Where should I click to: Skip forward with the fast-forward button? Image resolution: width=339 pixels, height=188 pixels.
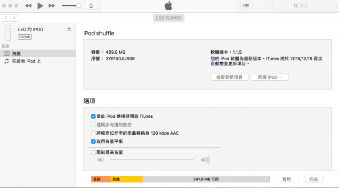click(52, 6)
